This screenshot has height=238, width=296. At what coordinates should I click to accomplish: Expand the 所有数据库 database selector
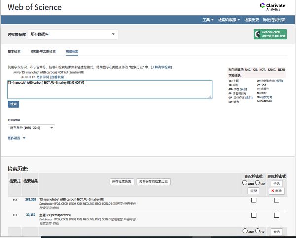tap(73, 34)
